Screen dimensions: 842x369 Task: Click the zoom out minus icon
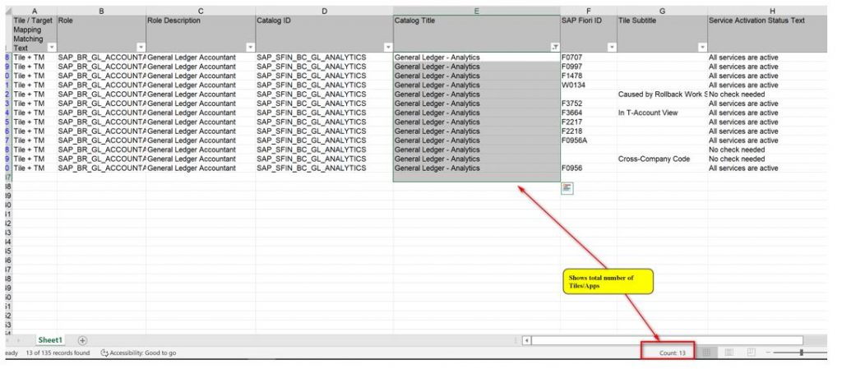click(769, 353)
